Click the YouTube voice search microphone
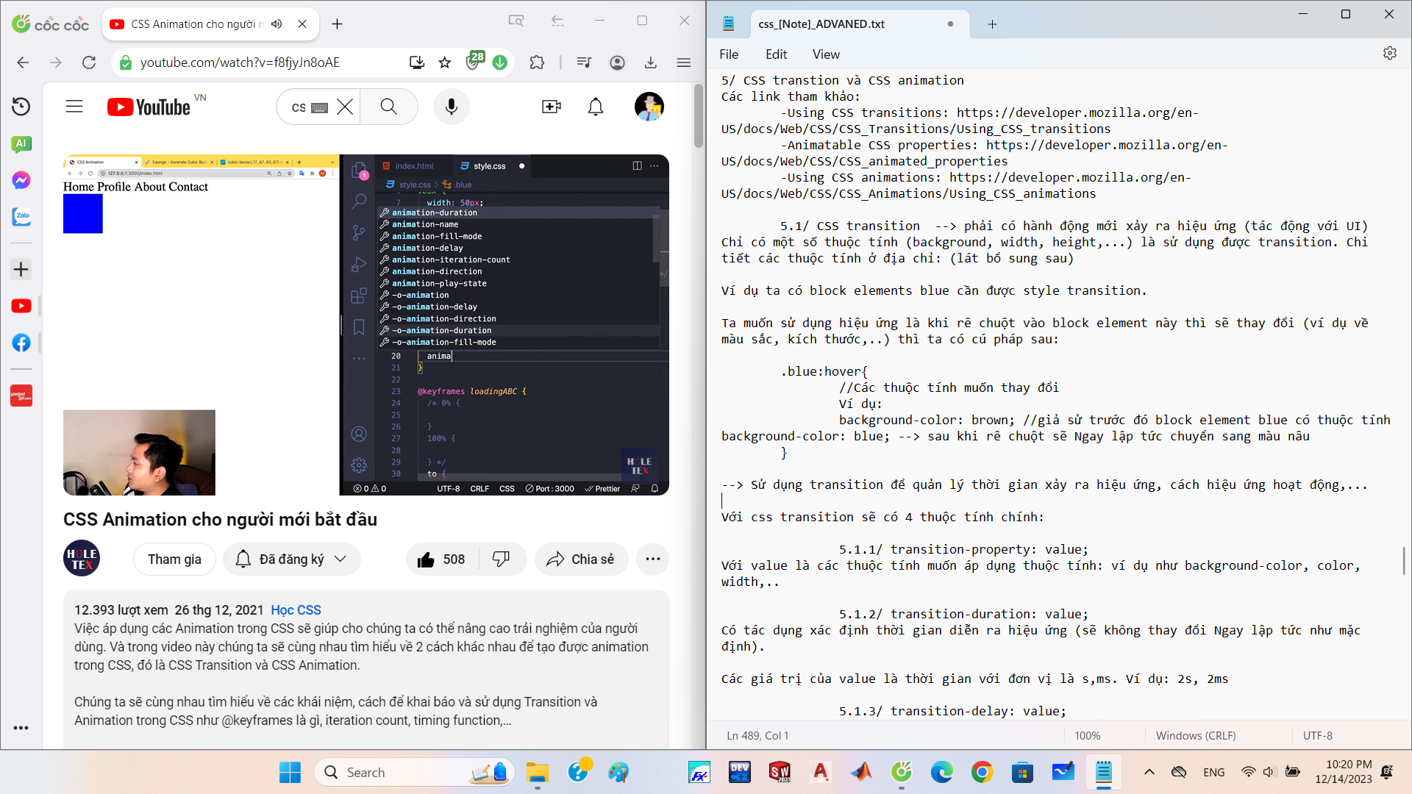This screenshot has height=794, width=1412. (452, 107)
